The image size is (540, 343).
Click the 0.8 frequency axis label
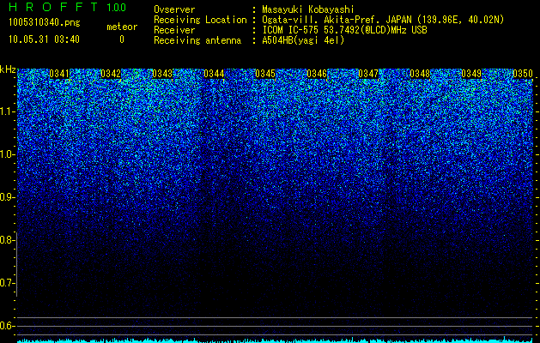click(7, 240)
